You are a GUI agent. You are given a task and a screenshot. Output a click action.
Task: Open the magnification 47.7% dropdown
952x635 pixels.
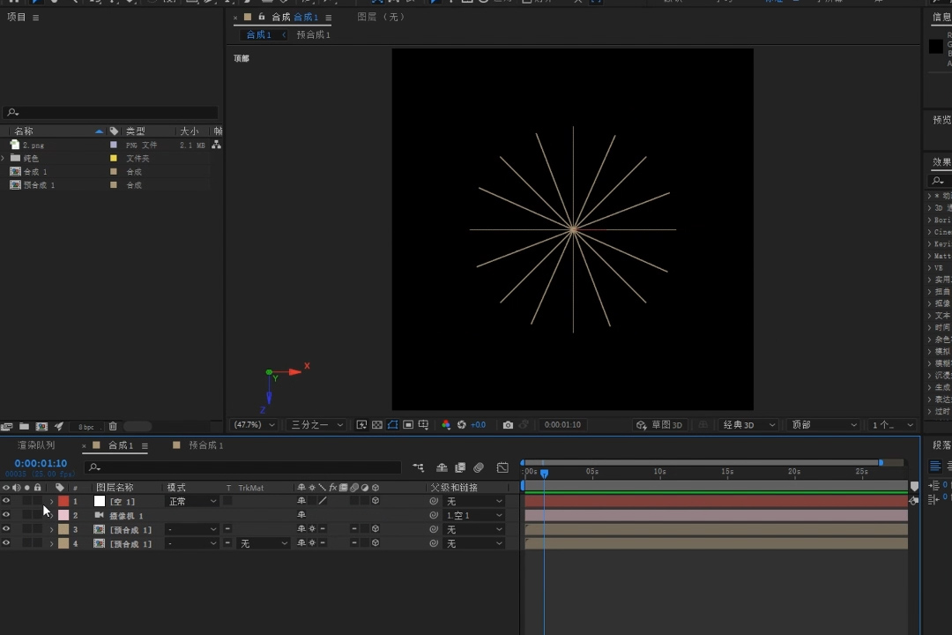click(x=253, y=425)
